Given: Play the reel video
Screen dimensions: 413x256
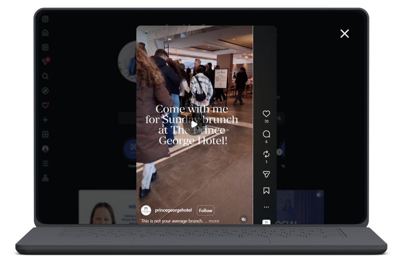Looking at the screenshot, I should point(194,124).
